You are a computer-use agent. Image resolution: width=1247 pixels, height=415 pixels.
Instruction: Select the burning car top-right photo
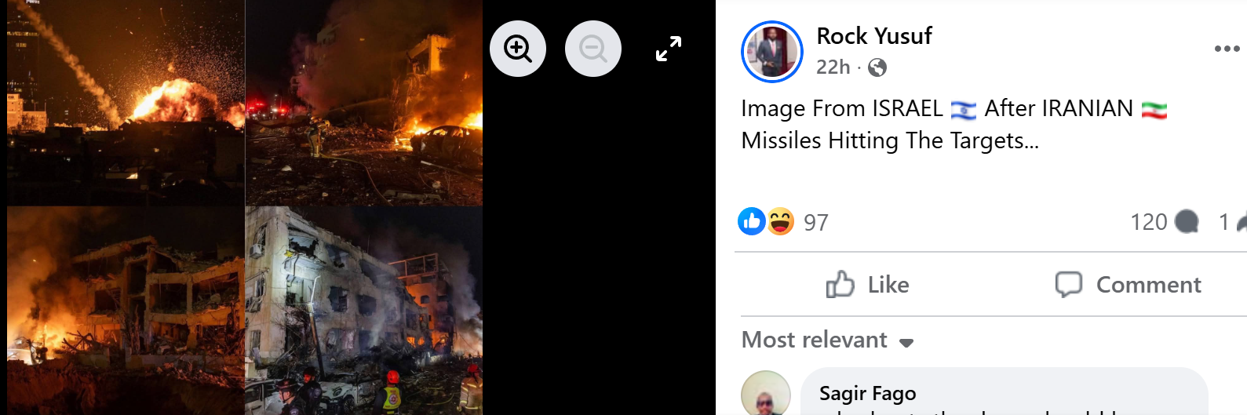364,103
